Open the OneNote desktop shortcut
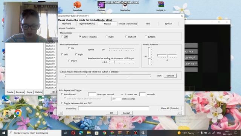 click(101, 6)
